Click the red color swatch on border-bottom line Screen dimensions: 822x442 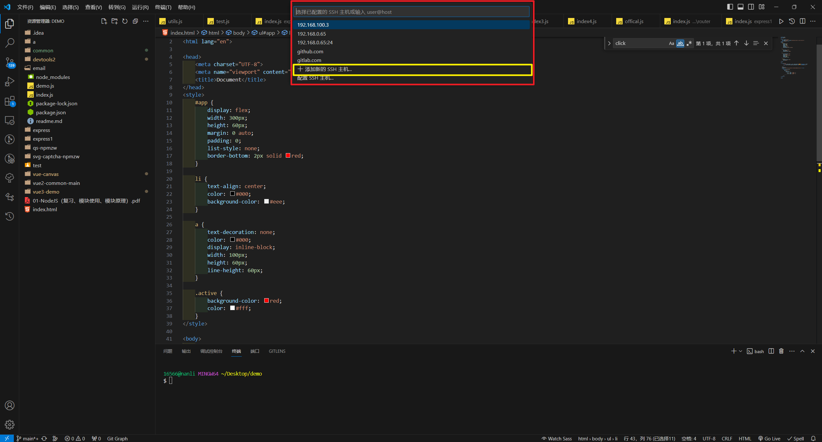click(x=288, y=156)
